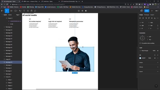Screen dimensions: 160x90
Task: Expand the Frame 18 layer
Action: pos(4,77)
